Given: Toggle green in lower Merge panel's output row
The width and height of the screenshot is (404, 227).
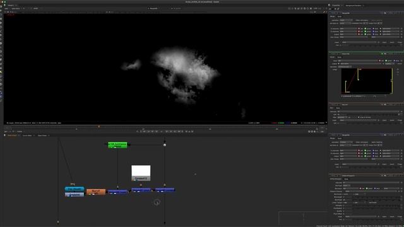Looking at the screenshot, I should click(365, 156).
